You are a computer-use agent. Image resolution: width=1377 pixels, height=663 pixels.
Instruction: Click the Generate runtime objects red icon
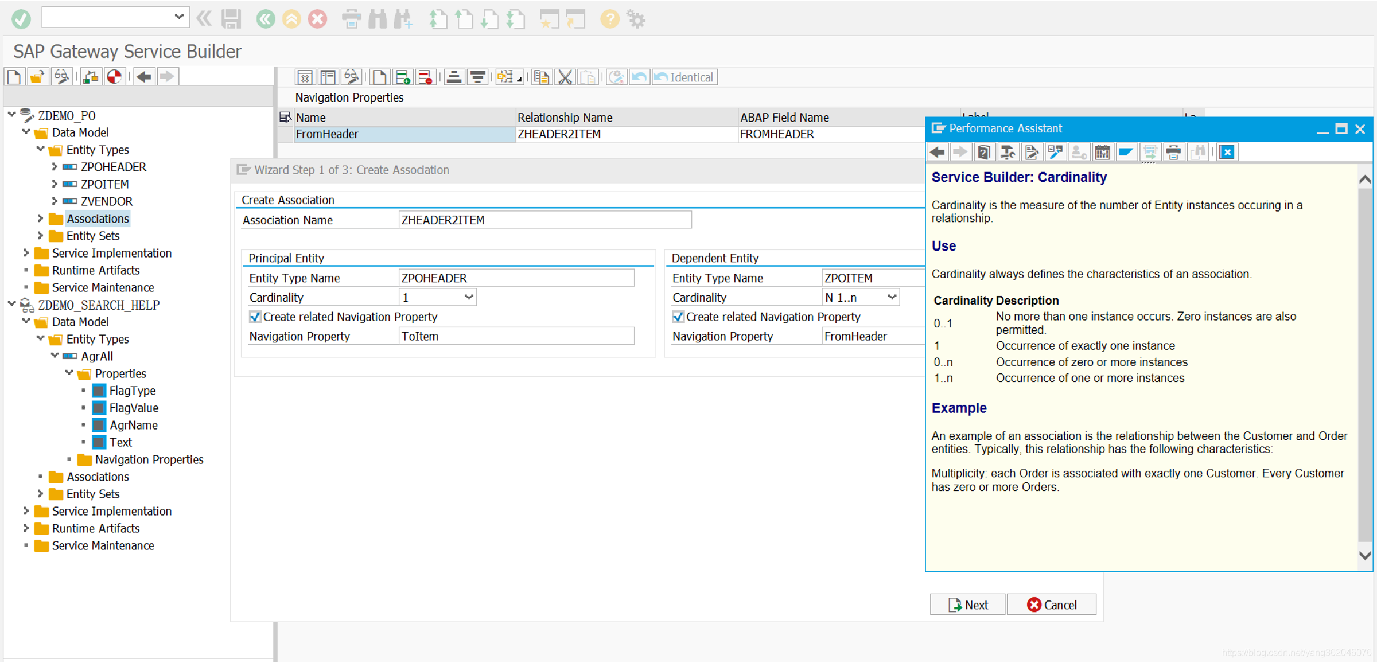point(114,77)
